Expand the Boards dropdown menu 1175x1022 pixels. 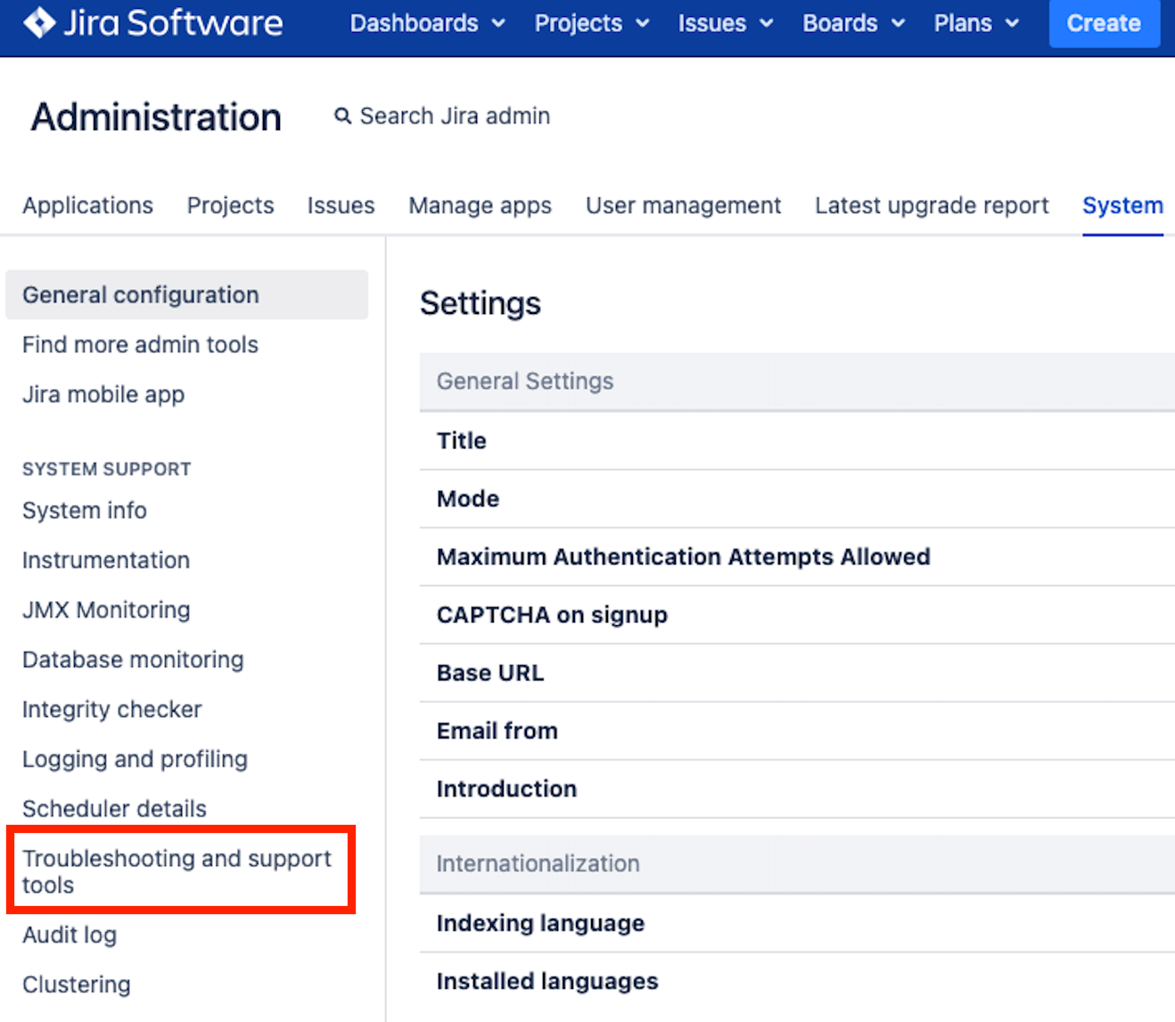pos(853,23)
